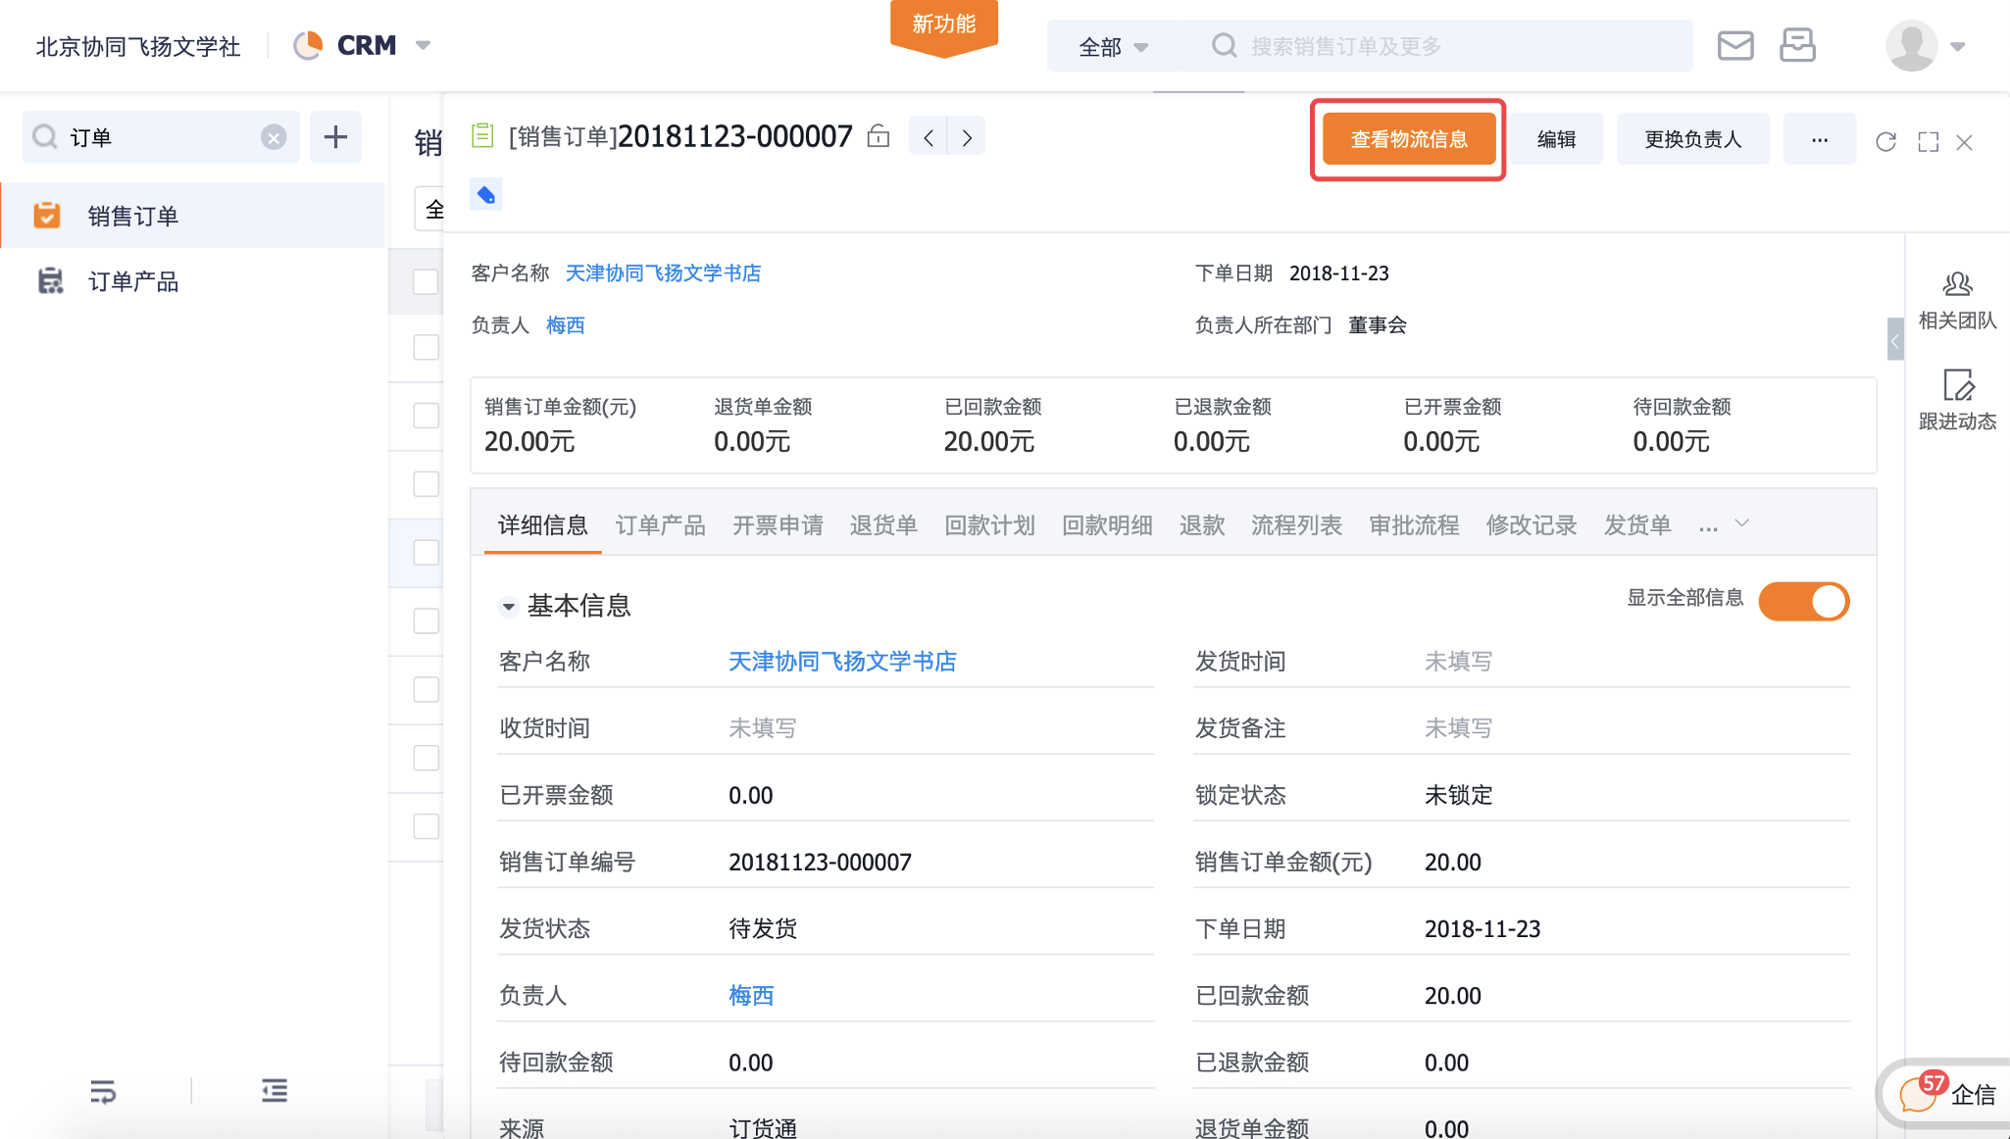Switch to 流程列表 tab
2010x1139 pixels.
[1296, 525]
